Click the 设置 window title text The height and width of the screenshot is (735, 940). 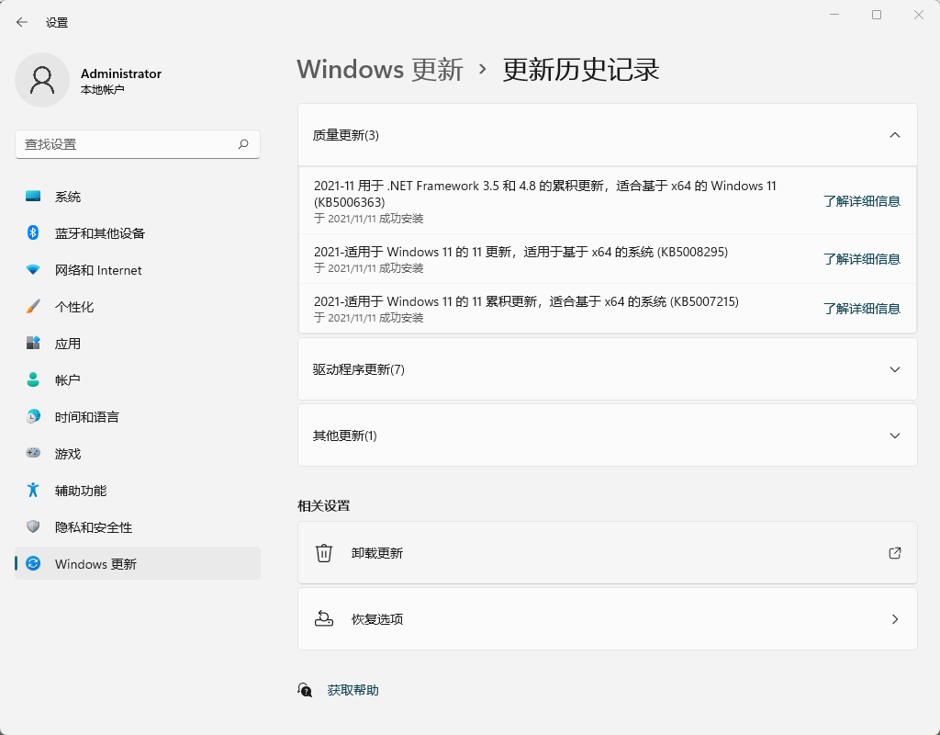pos(57,23)
